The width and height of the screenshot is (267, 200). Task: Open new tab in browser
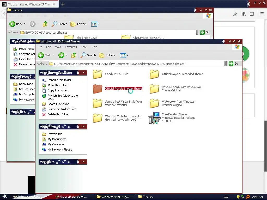[x=63, y=4]
